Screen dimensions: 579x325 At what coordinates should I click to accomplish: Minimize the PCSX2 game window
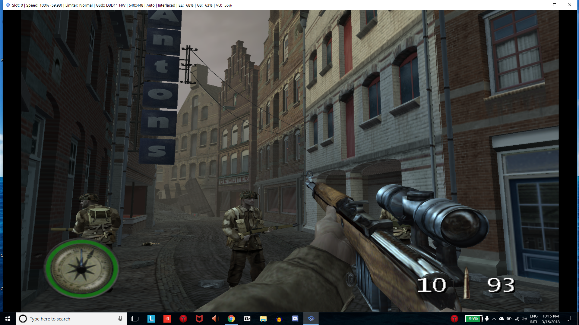pos(540,5)
